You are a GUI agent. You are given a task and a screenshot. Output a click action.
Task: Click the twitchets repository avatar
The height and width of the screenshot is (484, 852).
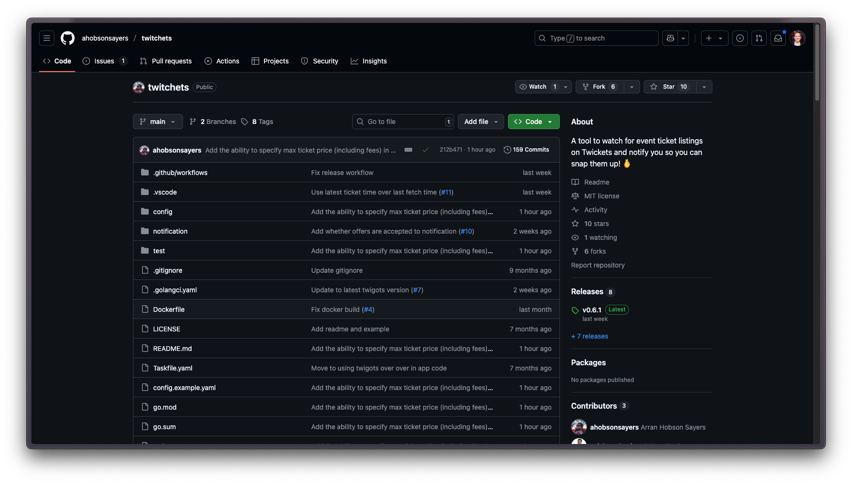[139, 87]
